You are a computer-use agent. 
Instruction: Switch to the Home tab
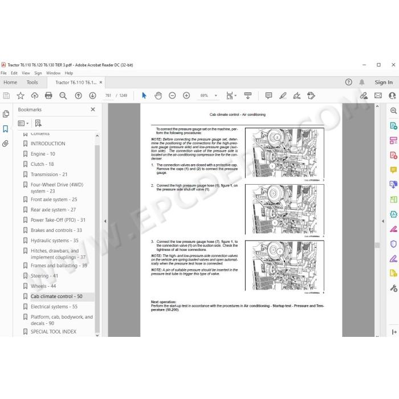click(x=10, y=82)
